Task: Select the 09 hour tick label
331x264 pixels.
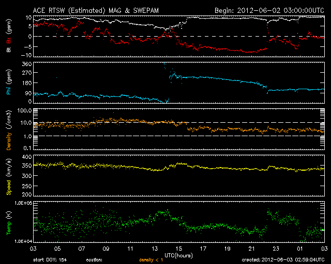Action: pos(106,249)
